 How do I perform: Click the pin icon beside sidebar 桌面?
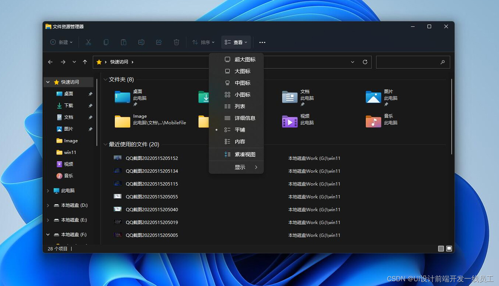(90, 94)
